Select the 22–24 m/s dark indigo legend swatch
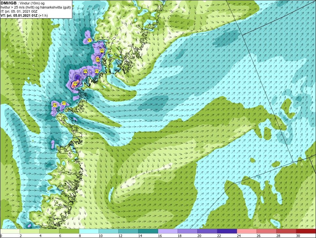The height and width of the screenshot is (238, 316). (x=227, y=231)
